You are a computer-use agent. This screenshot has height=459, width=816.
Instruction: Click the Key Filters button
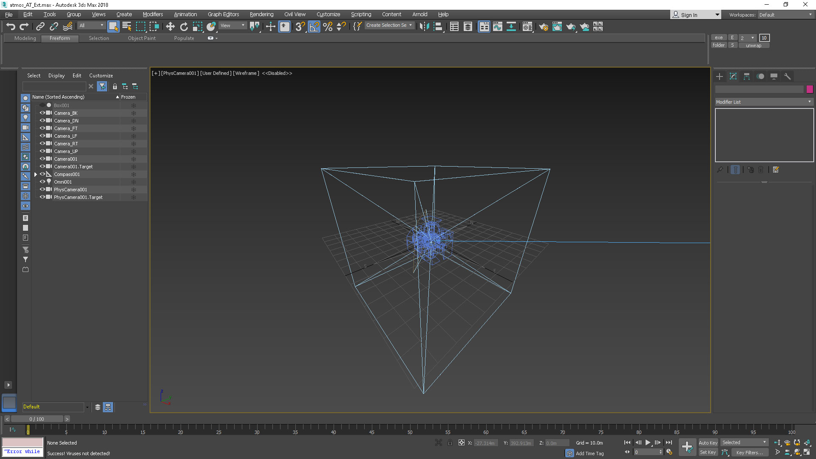point(749,453)
